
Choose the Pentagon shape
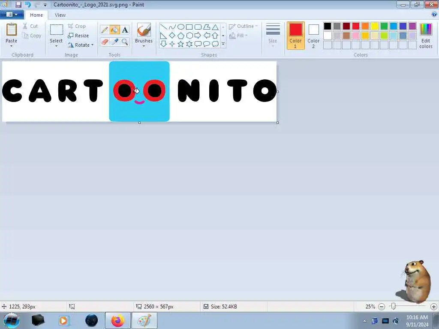181,36
